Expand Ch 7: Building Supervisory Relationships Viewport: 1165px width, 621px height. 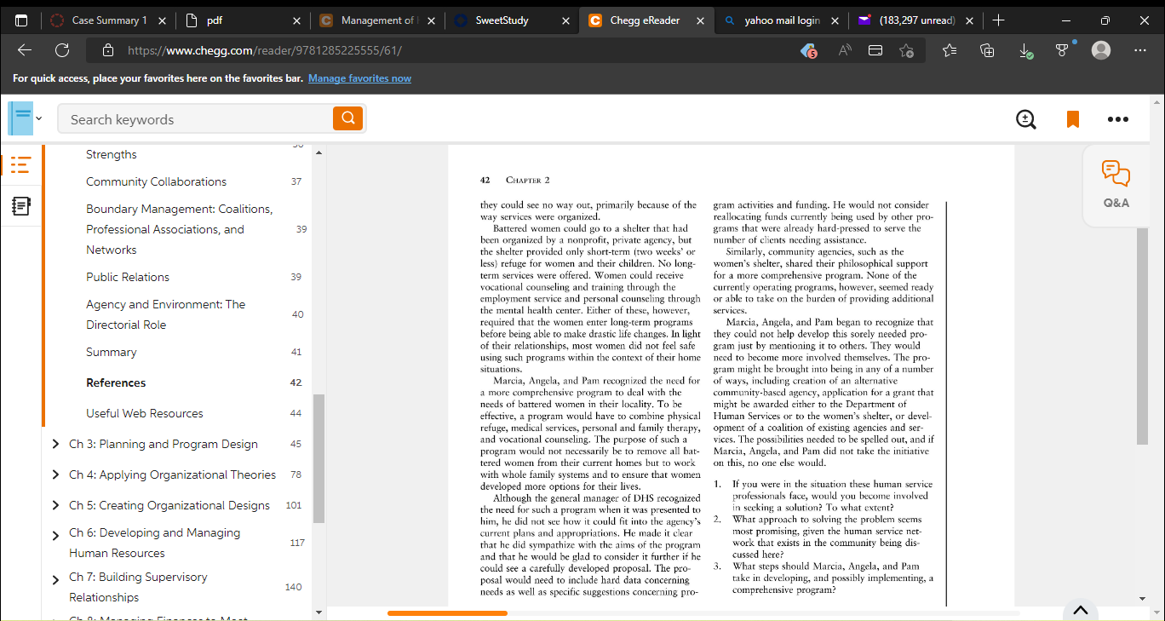point(56,578)
